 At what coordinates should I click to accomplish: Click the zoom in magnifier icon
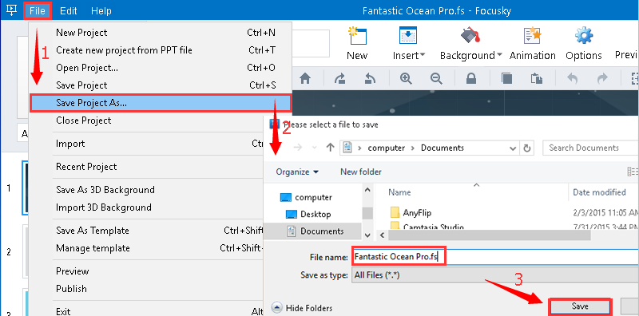(406, 78)
